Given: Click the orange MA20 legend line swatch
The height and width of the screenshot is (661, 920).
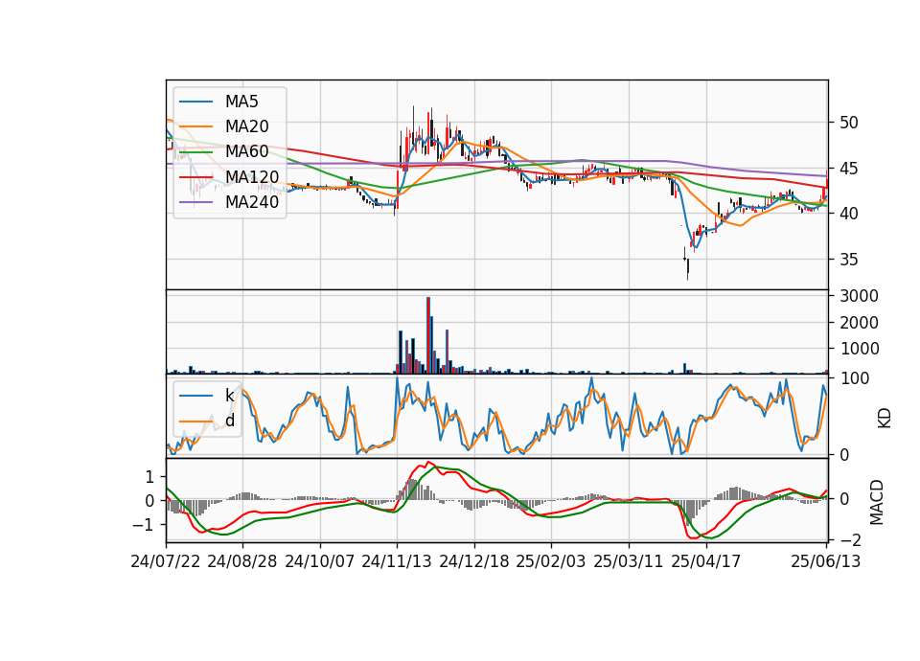Looking at the screenshot, I should coord(195,126).
